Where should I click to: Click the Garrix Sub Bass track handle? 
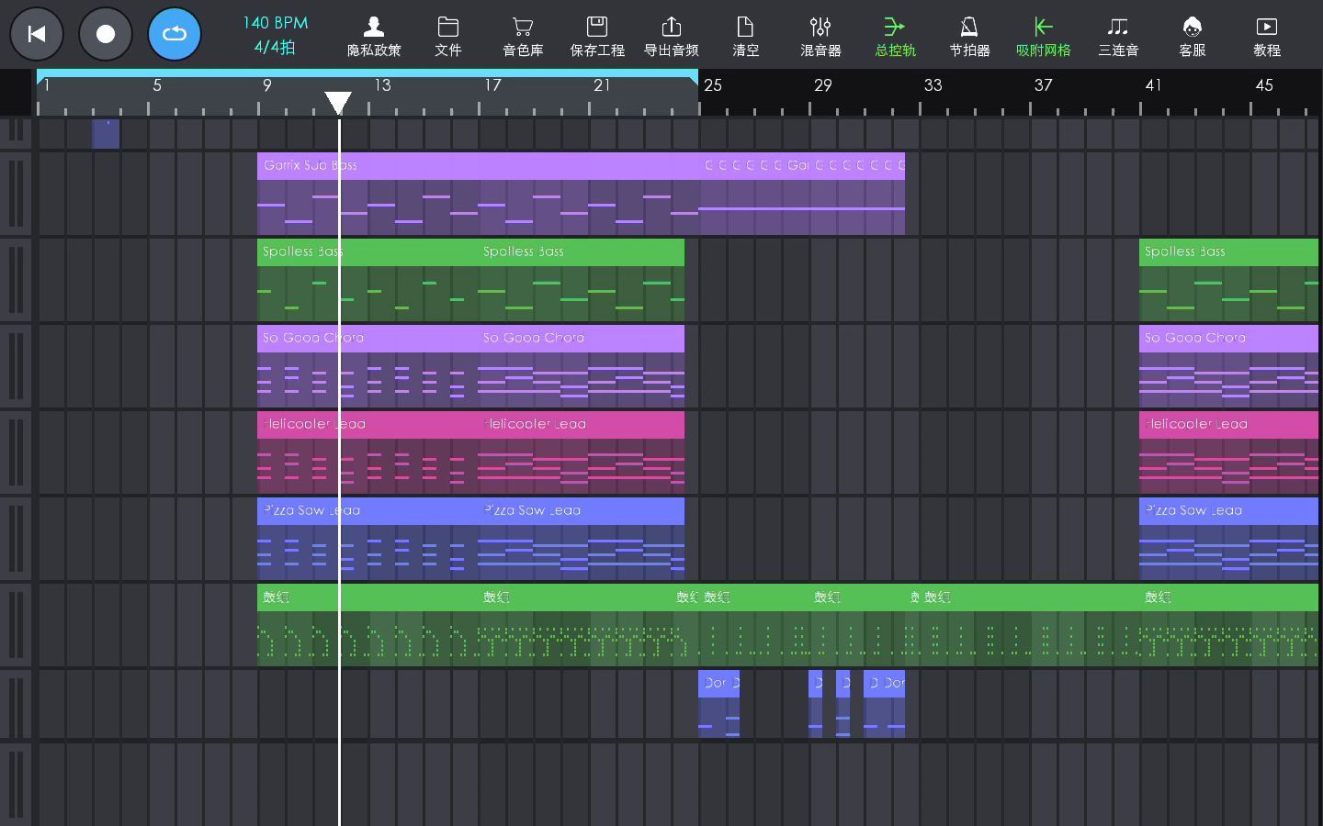[x=16, y=194]
